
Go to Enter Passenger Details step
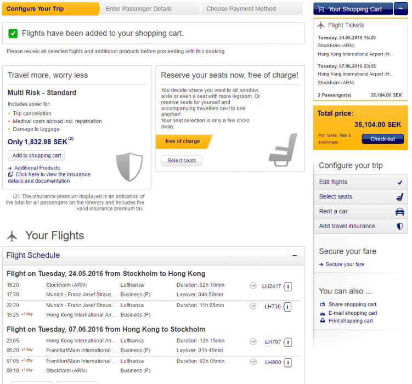pyautogui.click(x=139, y=9)
